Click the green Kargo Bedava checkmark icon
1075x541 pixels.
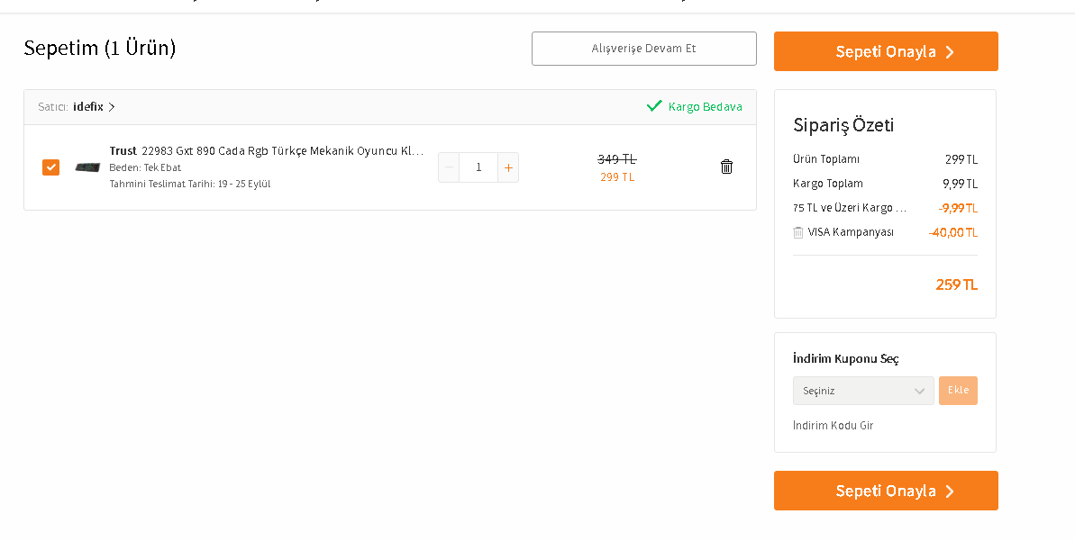(654, 106)
